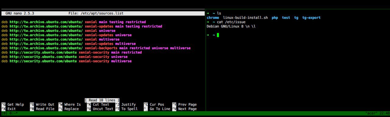This screenshot has height=117, width=390.
Task: Click the Go To Line shortcut
Action: (x=157, y=109)
